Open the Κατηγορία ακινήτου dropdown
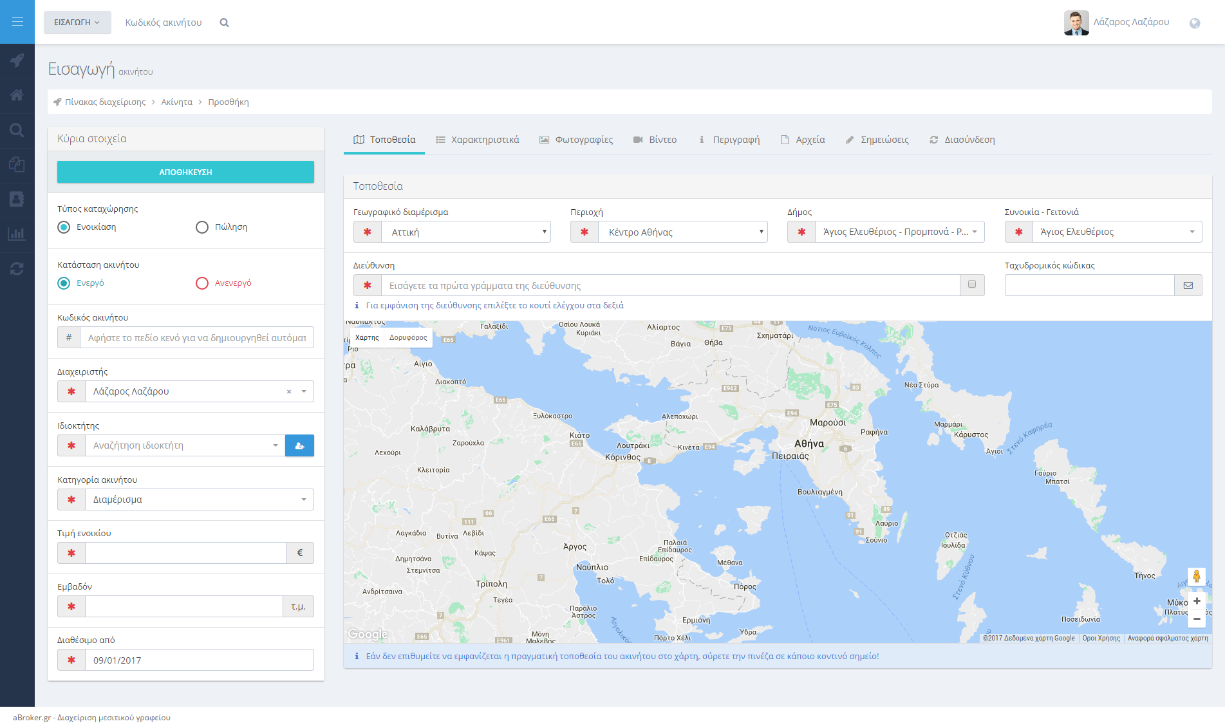Viewport: 1225px width, 728px height. coord(200,499)
